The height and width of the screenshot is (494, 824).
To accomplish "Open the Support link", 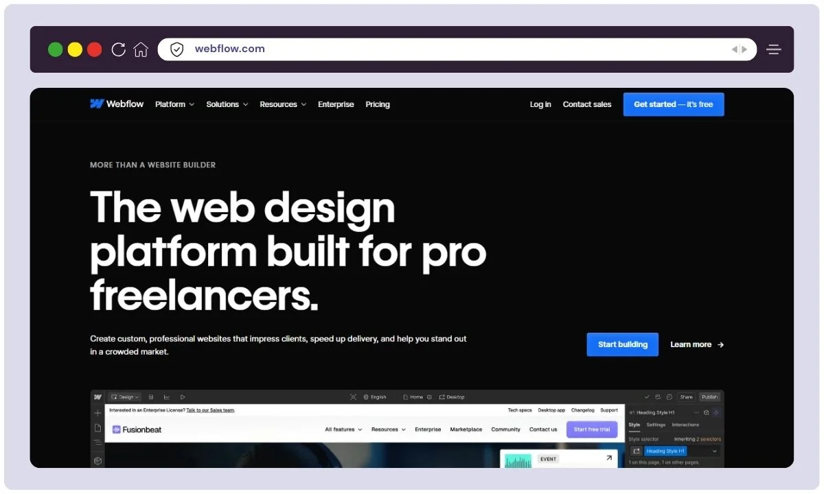I will click(x=609, y=410).
